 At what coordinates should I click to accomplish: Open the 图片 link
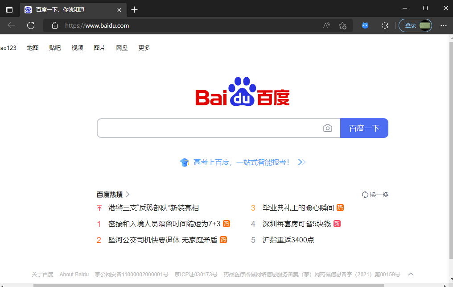click(x=100, y=48)
